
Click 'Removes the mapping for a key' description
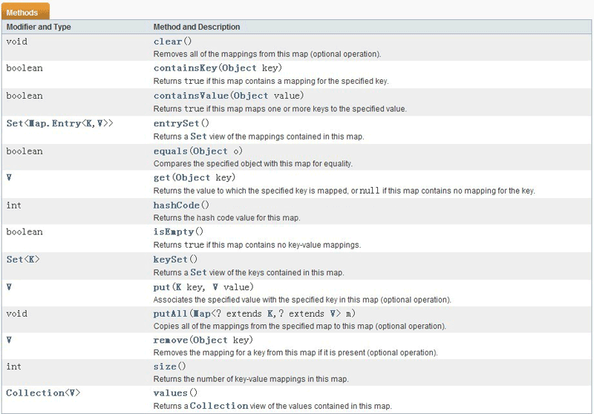pyautogui.click(x=296, y=352)
